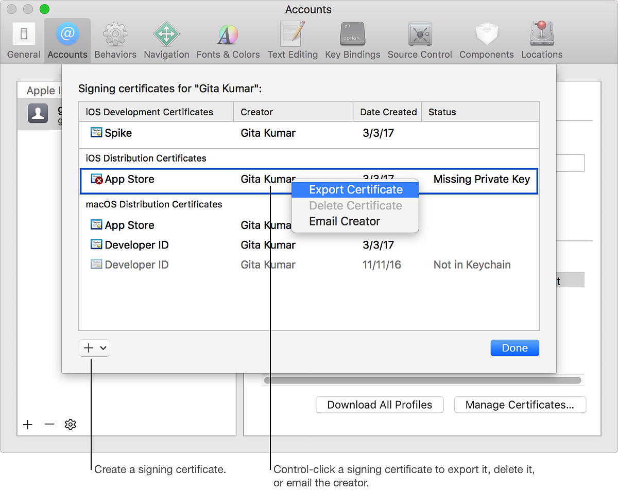This screenshot has width=618, height=492.
Task: Click Not in Keychain status text
Action: coord(472,265)
